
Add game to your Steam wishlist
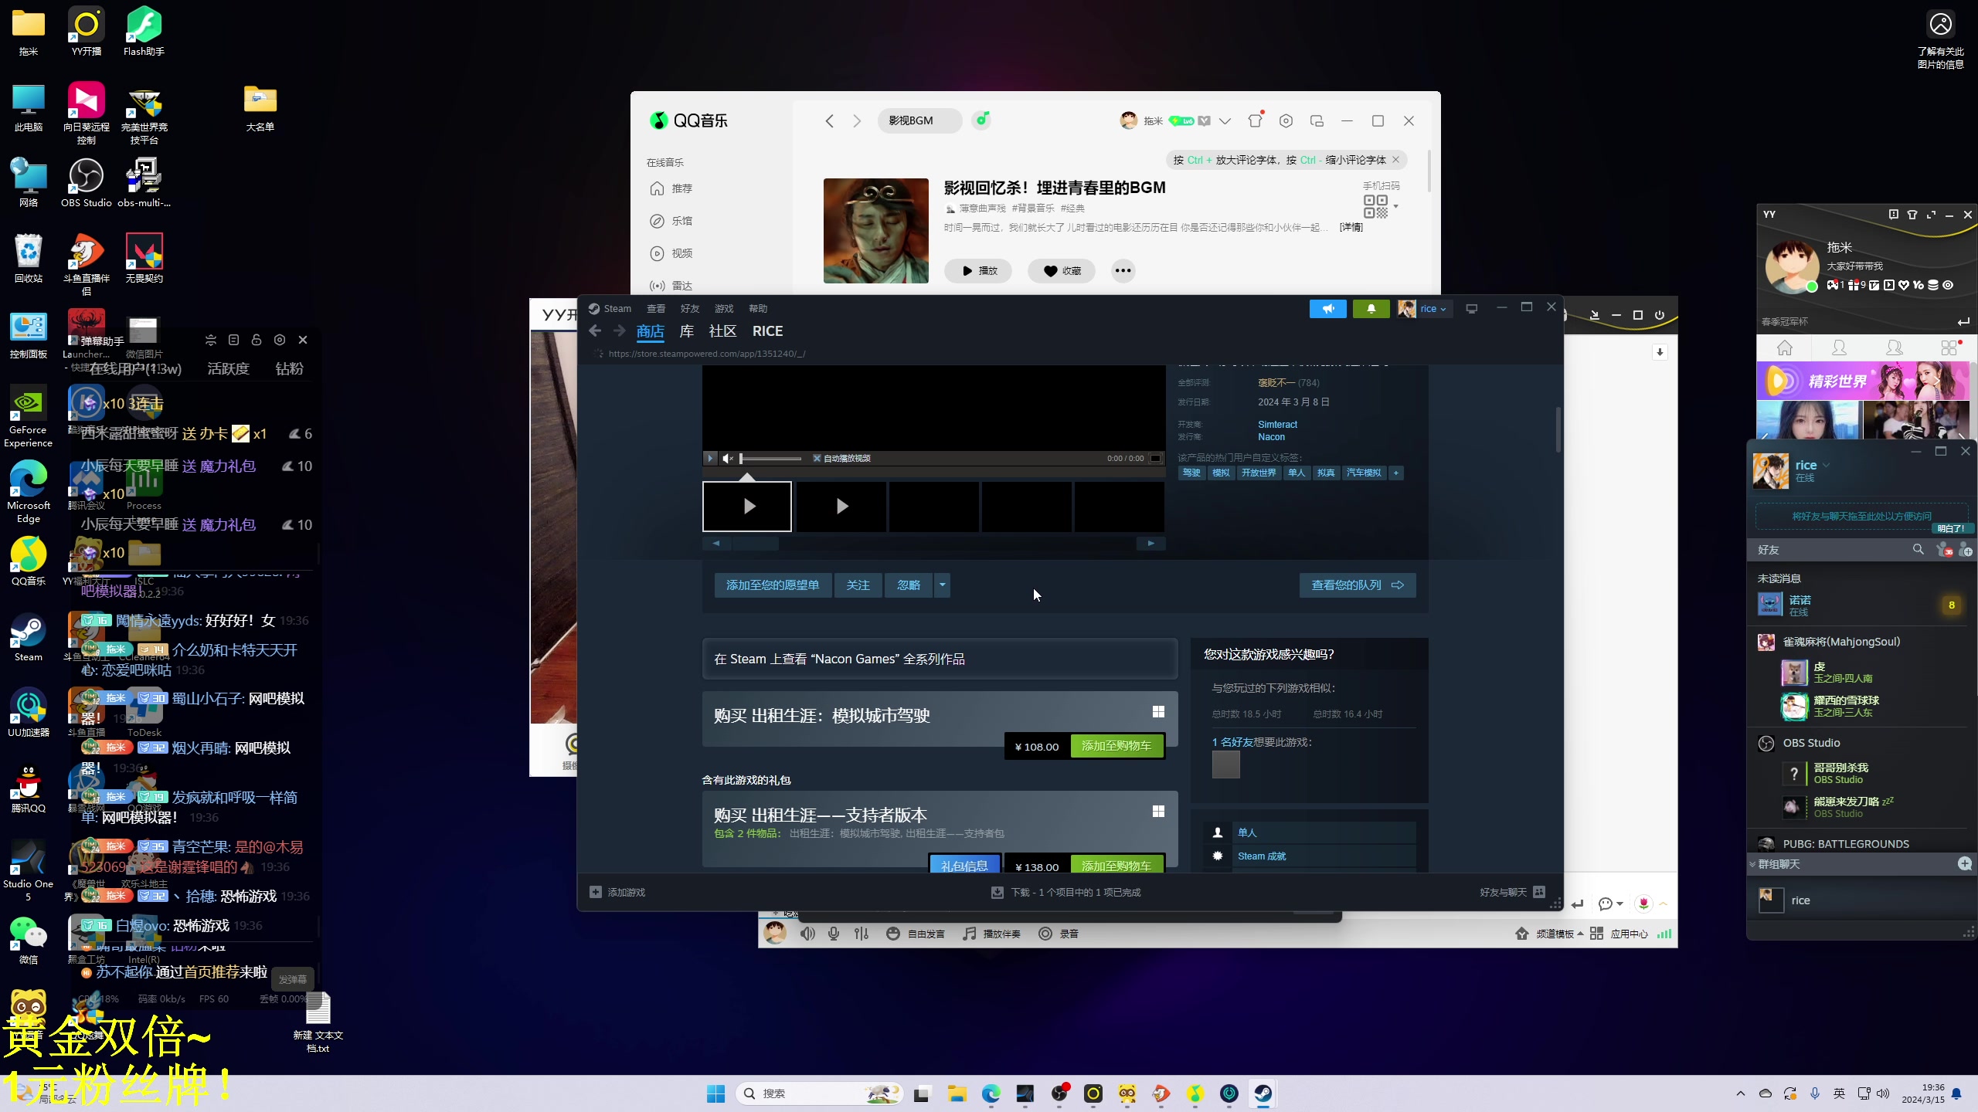(x=773, y=585)
